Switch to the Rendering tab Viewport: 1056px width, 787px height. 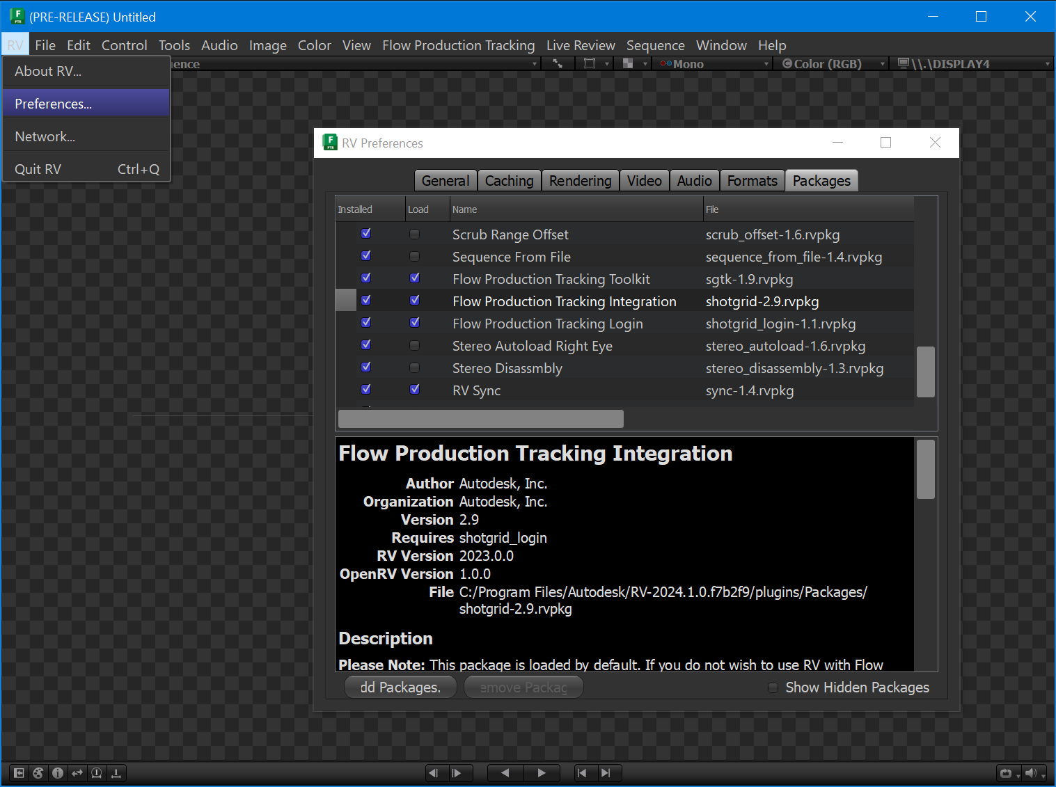[x=580, y=181]
